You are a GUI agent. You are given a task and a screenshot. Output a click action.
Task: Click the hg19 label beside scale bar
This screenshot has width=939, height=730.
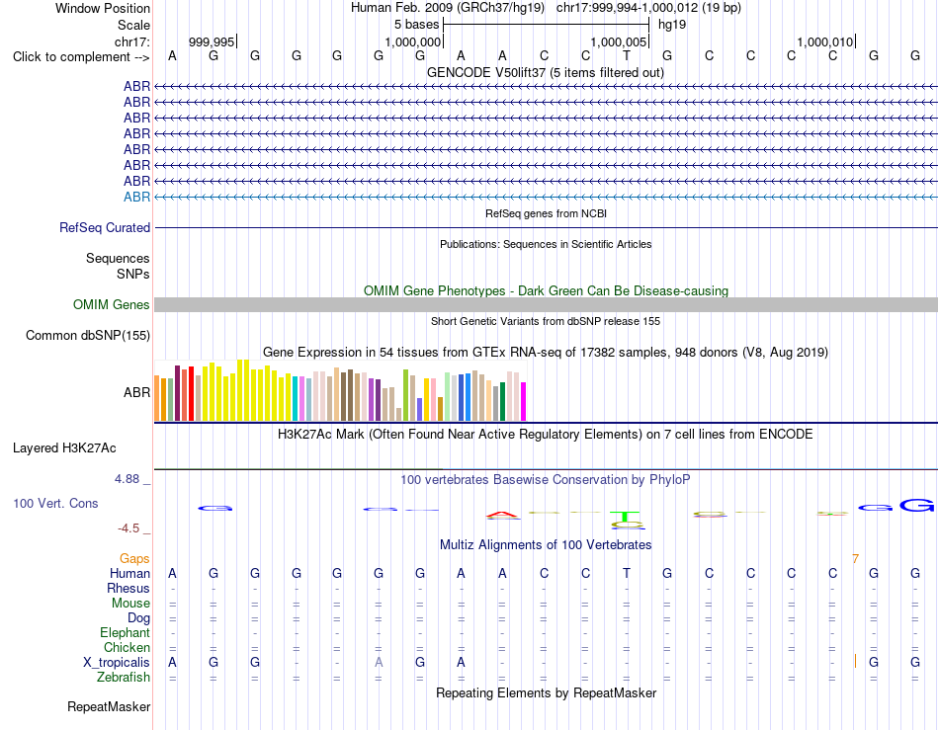click(x=672, y=25)
